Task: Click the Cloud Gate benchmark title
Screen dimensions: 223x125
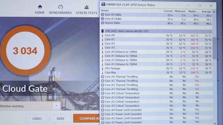Action: point(25,89)
